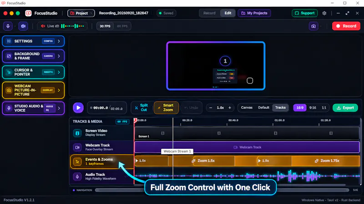Image resolution: width=364 pixels, height=204 pixels.
Task: Select 30 FPS recording rate
Action: coord(105,26)
